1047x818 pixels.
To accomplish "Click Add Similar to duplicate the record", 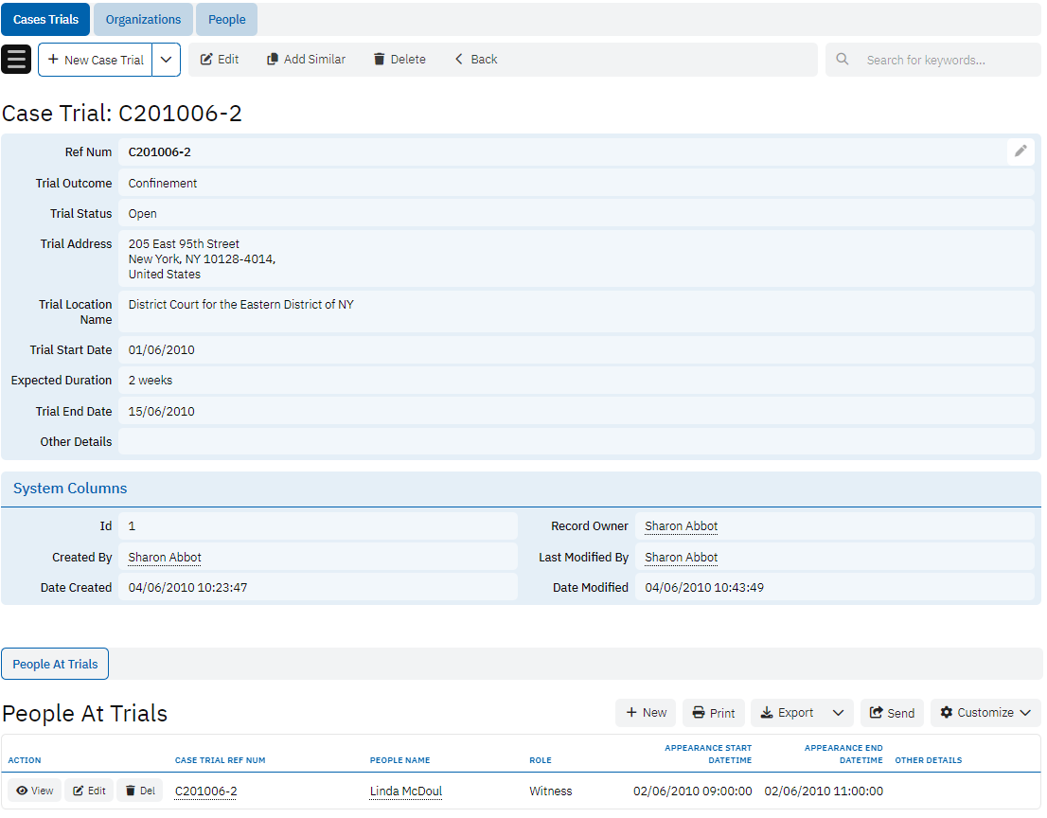I will 306,59.
